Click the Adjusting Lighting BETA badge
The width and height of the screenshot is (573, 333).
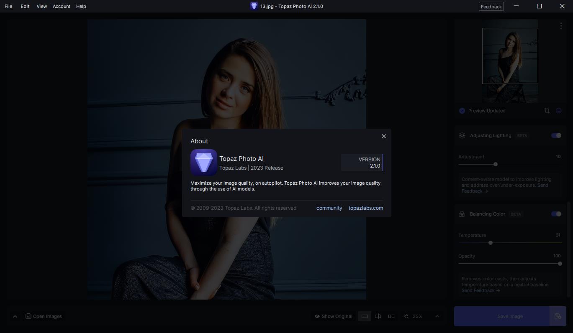point(522,136)
